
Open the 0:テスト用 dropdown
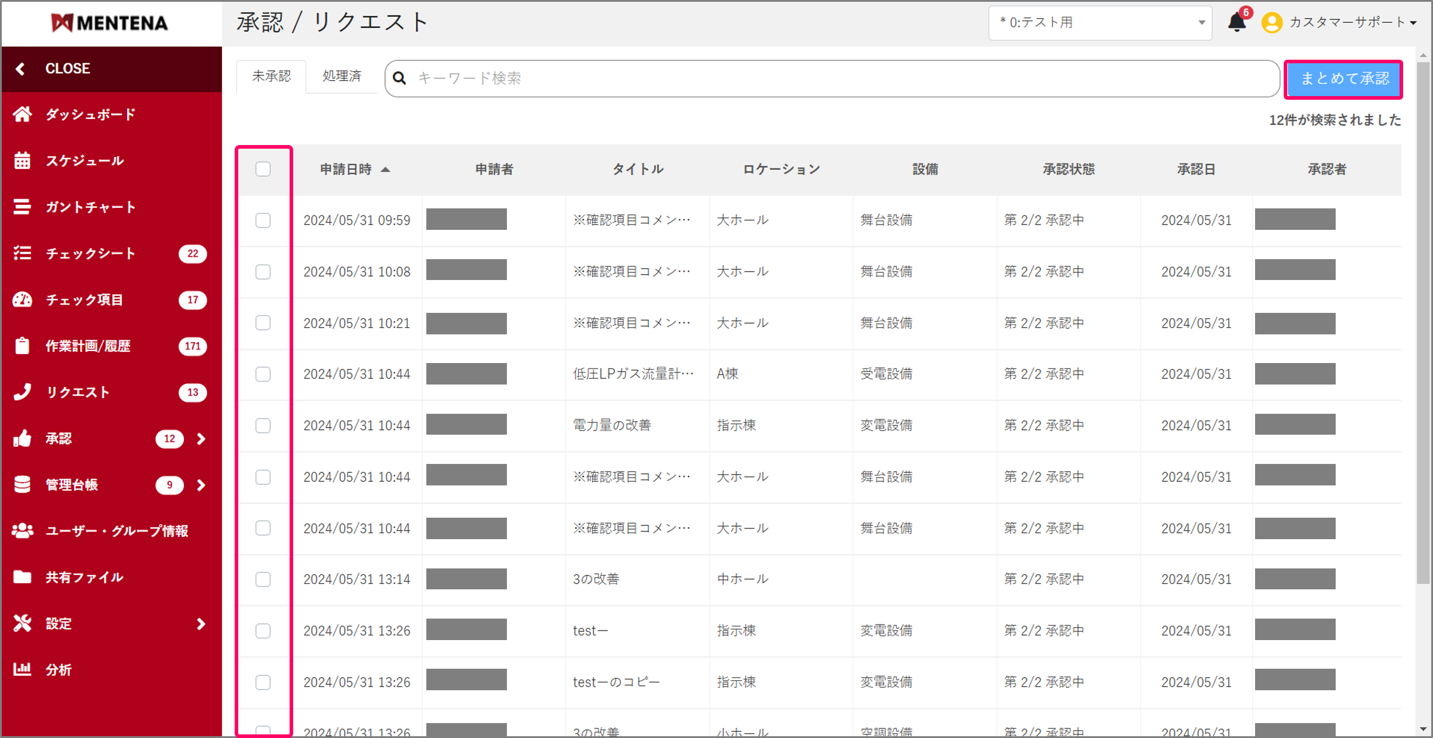tap(1100, 23)
